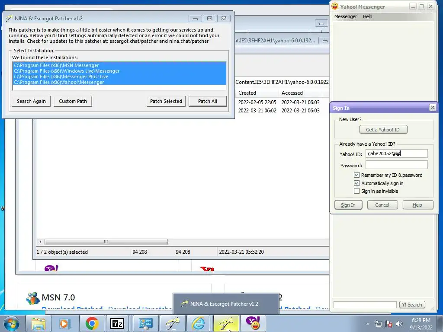Screen dimensions: 443x332
Task: Launch Windows Media Player from taskbar
Action: (x=64, y=323)
